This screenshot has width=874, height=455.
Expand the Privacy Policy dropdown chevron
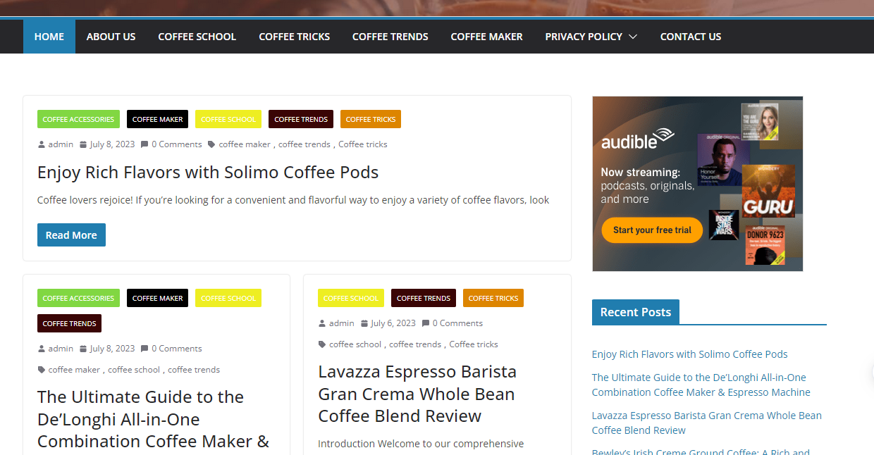633,37
